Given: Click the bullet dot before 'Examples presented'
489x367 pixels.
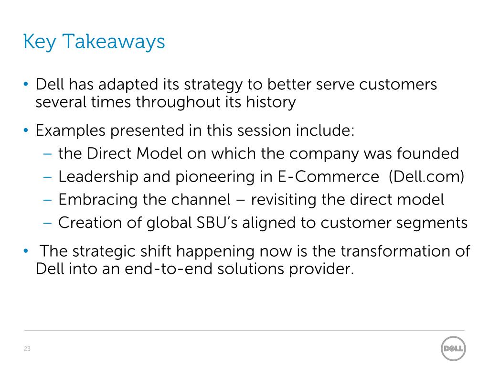Looking at the screenshot, I should pos(26,130).
